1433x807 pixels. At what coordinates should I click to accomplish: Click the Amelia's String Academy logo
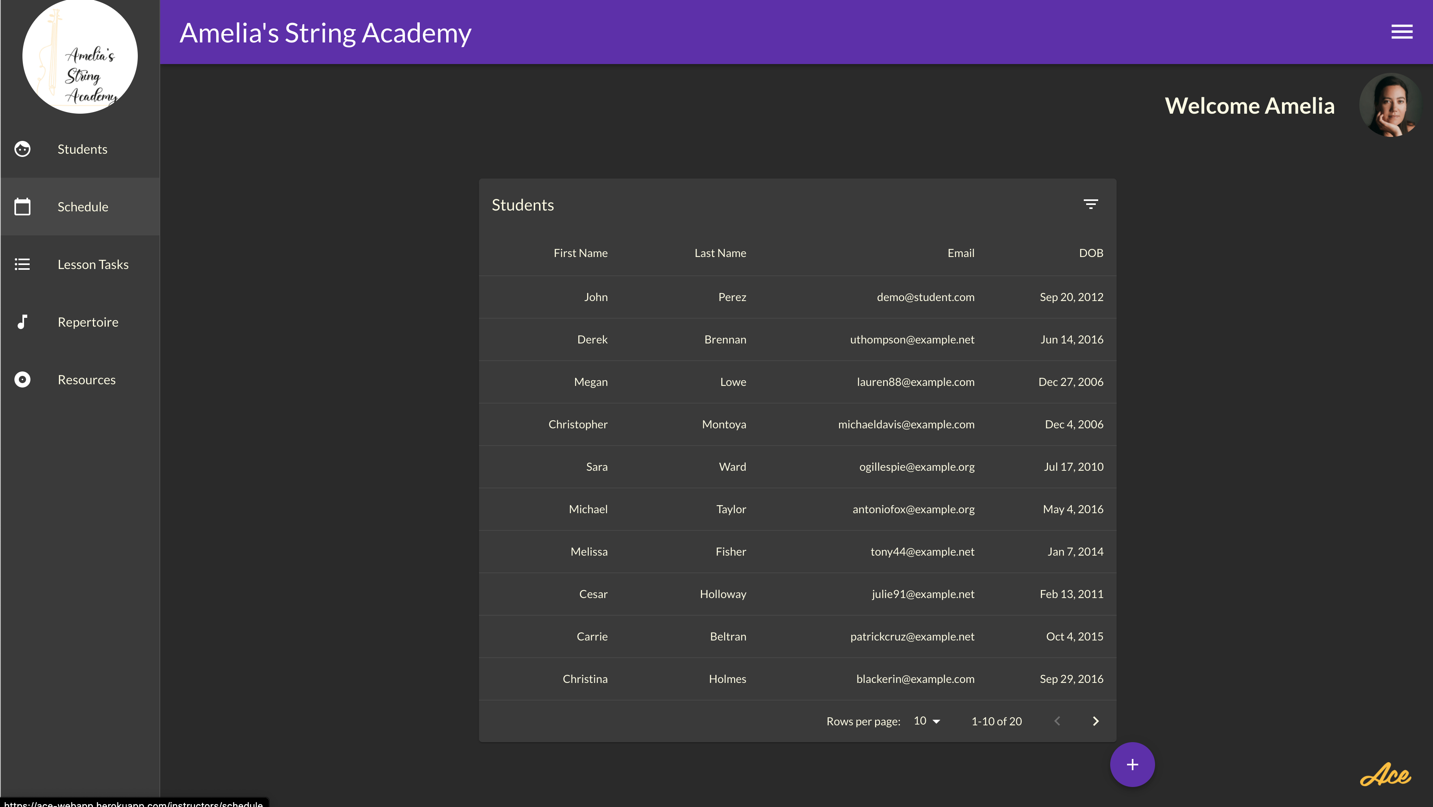pyautogui.click(x=80, y=57)
